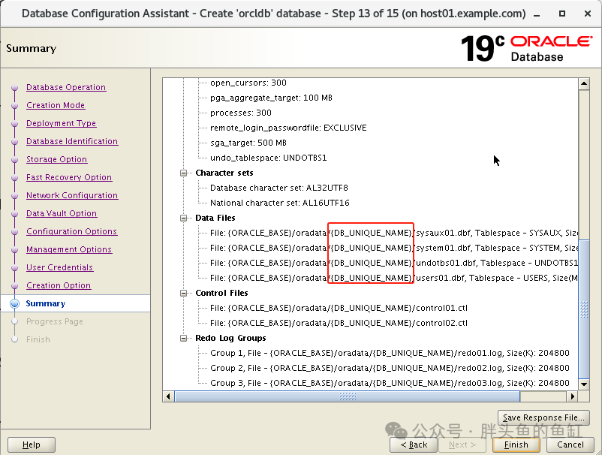
Task: Click the Database Operation step bullet
Action: point(14,88)
